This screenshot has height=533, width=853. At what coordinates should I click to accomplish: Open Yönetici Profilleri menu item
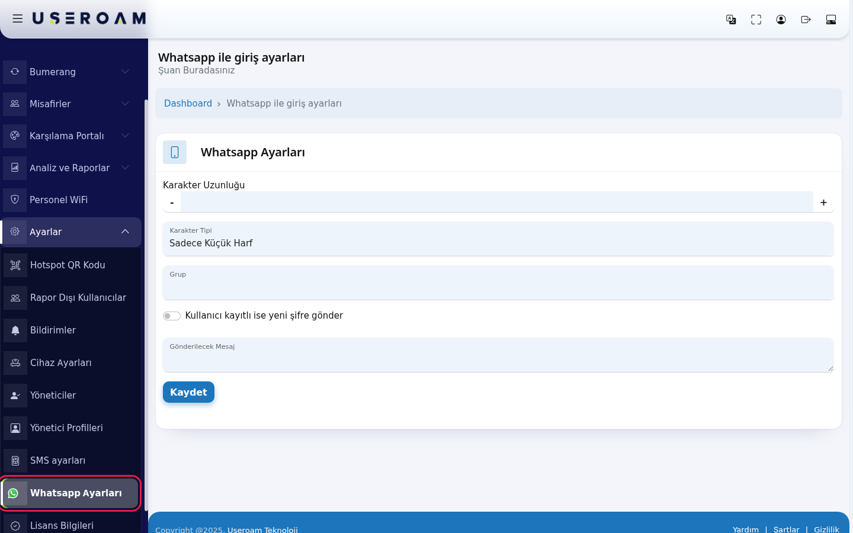(x=71, y=428)
